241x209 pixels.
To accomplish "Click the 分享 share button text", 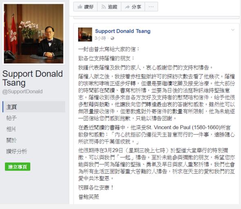I will click(136, 7).
